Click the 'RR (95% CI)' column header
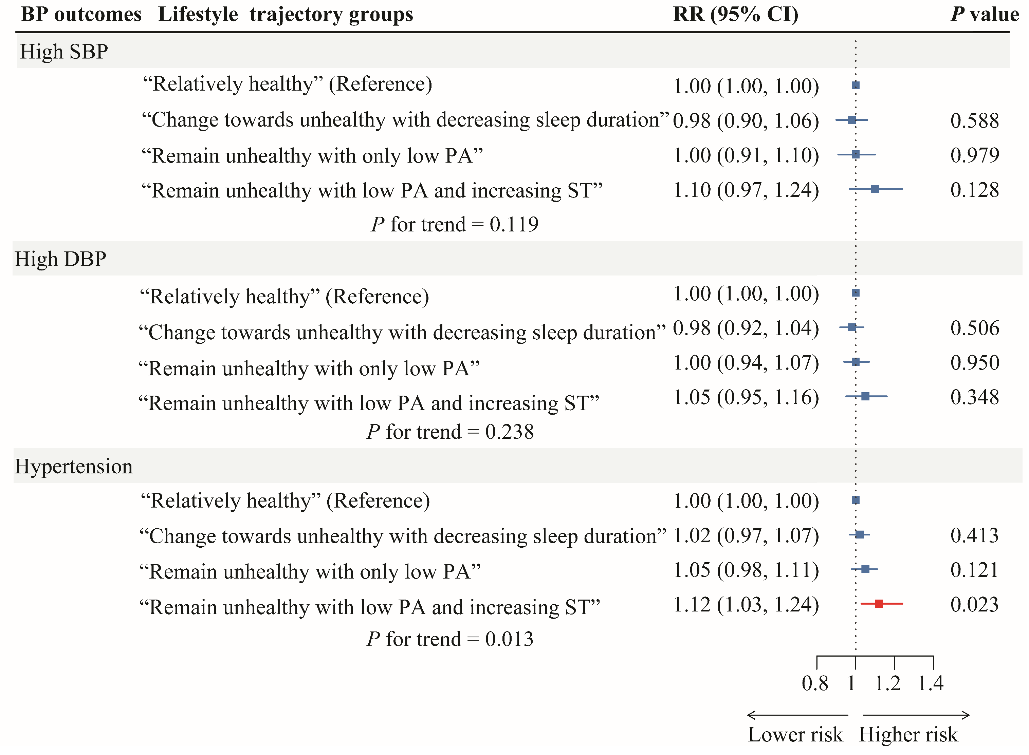Screen dimensions: 1029x755 (736, 14)
